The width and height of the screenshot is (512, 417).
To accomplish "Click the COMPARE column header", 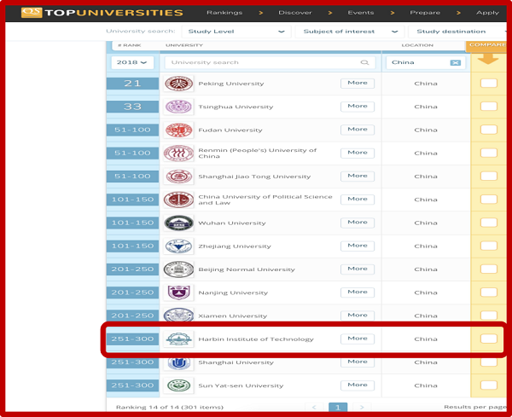I will [487, 44].
